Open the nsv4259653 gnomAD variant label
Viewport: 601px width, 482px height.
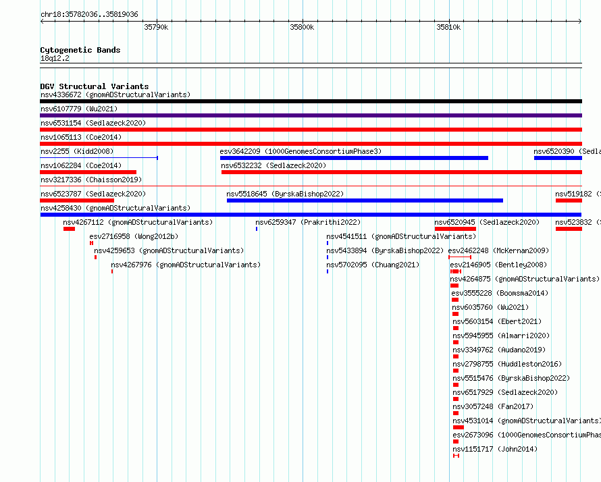coord(169,250)
